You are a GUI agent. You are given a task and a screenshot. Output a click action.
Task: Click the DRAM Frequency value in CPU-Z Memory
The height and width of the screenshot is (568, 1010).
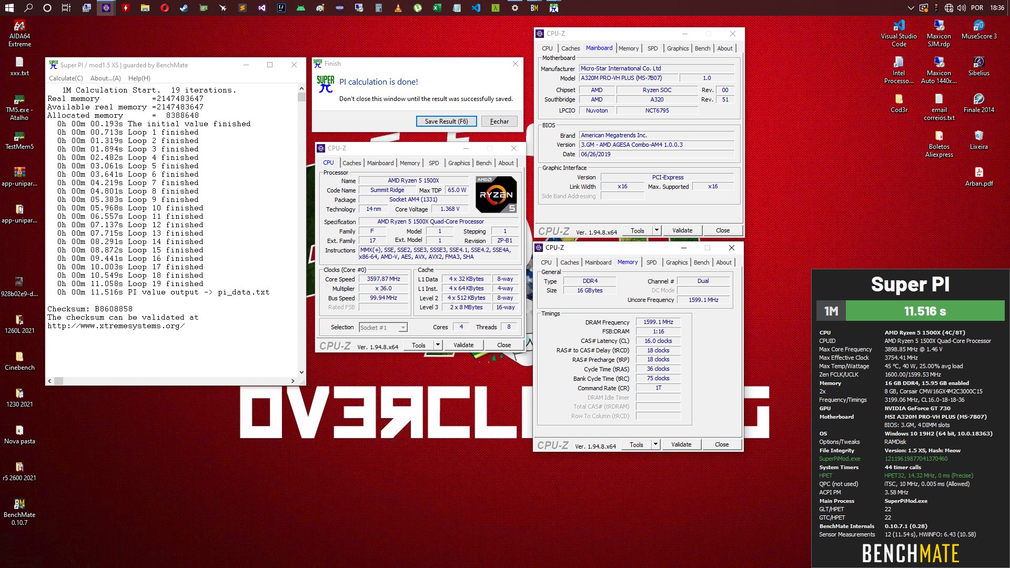pos(658,322)
